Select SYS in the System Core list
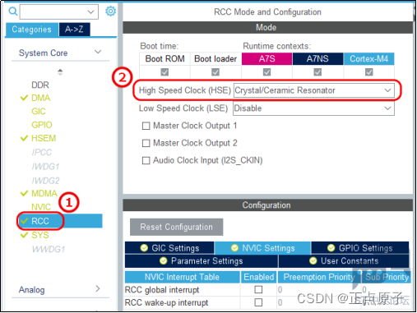Screen dimensions: 417x313 click(x=40, y=235)
